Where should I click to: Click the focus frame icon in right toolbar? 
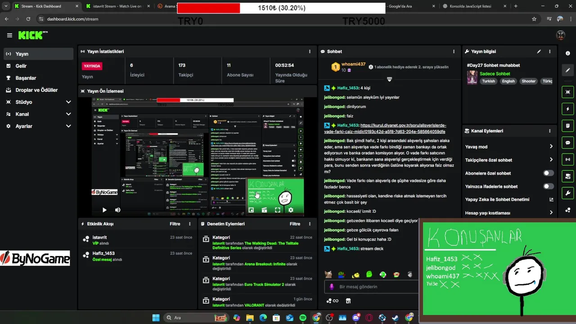568,92
